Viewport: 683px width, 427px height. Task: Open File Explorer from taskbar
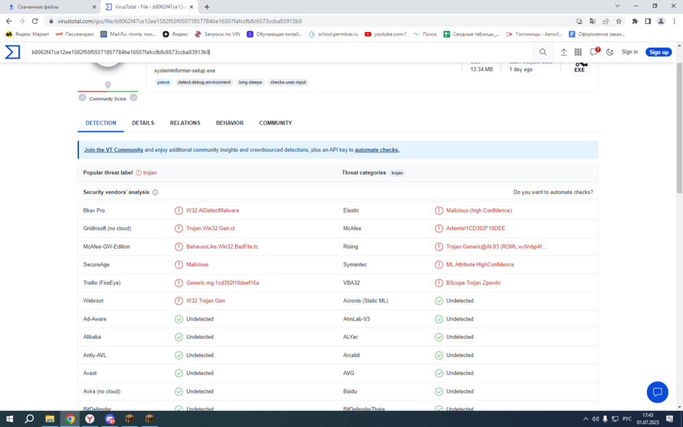pyautogui.click(x=50, y=419)
